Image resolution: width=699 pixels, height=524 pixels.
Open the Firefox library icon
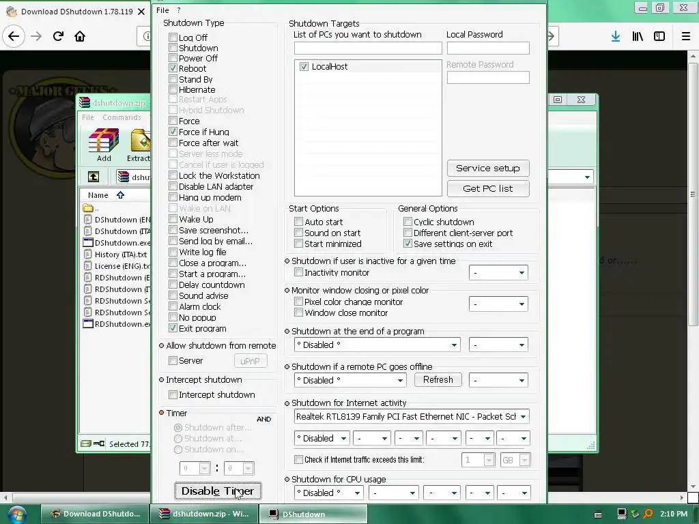coord(638,36)
